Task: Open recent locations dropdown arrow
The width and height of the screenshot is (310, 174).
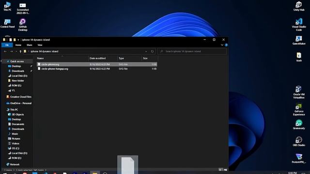Action: coord(16,52)
